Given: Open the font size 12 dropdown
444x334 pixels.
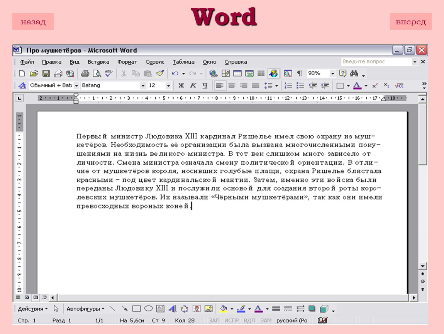Looking at the screenshot, I should point(168,86).
